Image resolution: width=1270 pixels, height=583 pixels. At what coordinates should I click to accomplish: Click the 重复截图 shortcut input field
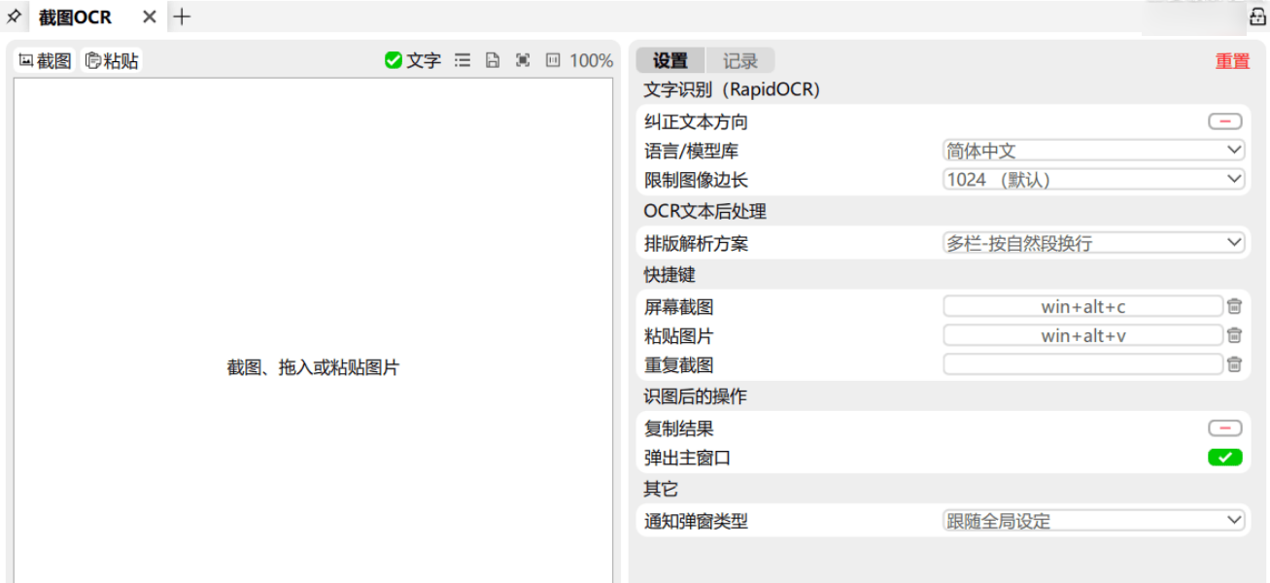pyautogui.click(x=1082, y=364)
